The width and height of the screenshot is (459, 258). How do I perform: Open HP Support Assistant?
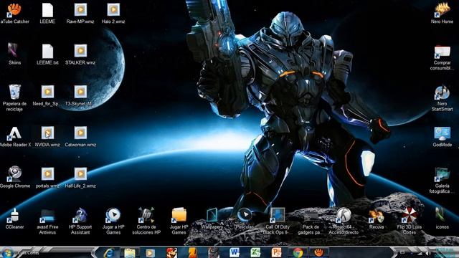[80, 221]
